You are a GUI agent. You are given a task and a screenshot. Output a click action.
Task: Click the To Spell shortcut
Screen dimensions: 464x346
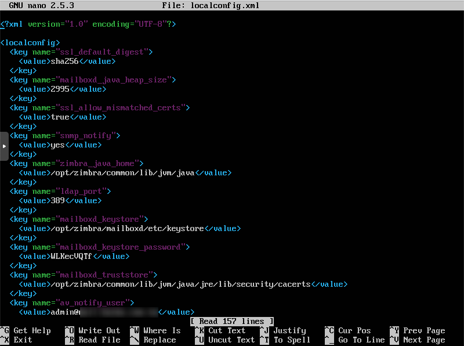pyautogui.click(x=285, y=340)
